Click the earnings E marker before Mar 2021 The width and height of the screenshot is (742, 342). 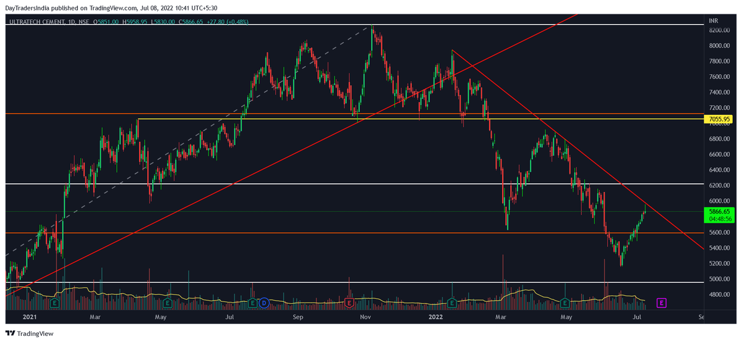(54, 302)
